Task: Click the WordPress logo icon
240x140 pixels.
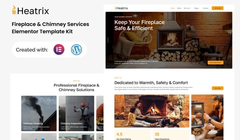Action: tap(76, 49)
